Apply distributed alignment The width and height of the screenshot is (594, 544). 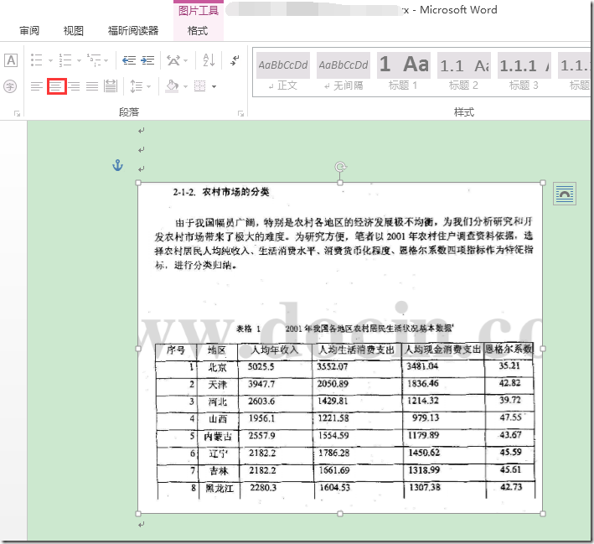click(x=111, y=86)
